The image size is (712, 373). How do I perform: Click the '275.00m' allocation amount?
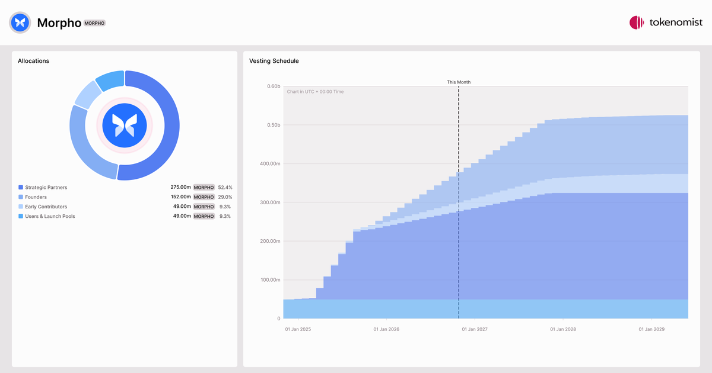pos(180,187)
